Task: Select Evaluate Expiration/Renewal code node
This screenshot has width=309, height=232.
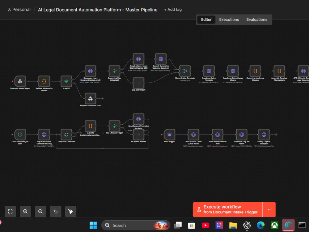Action: (91, 126)
